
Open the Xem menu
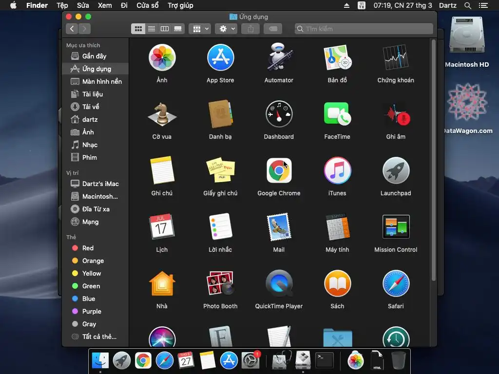105,5
